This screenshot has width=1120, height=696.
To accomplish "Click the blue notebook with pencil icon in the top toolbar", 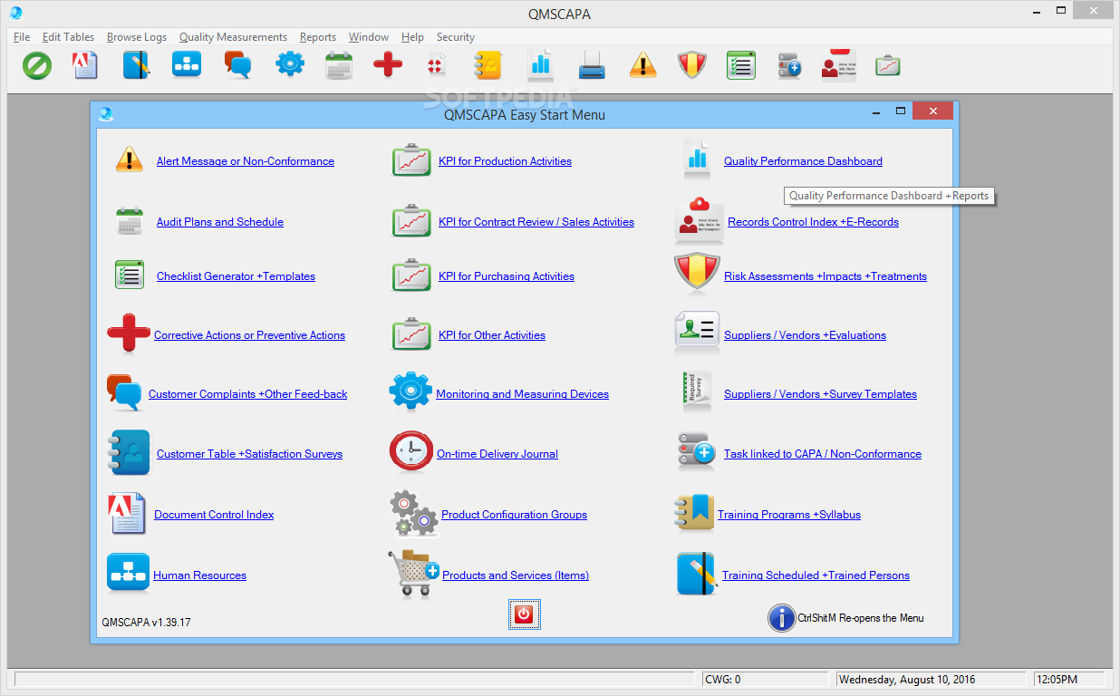I will click(x=136, y=65).
